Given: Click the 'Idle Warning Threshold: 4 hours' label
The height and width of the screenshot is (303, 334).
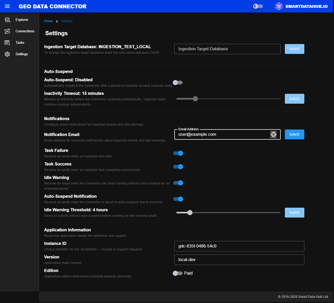Looking at the screenshot, I should (76, 210).
